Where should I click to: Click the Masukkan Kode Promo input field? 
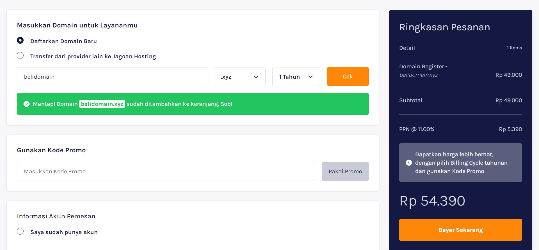point(166,171)
